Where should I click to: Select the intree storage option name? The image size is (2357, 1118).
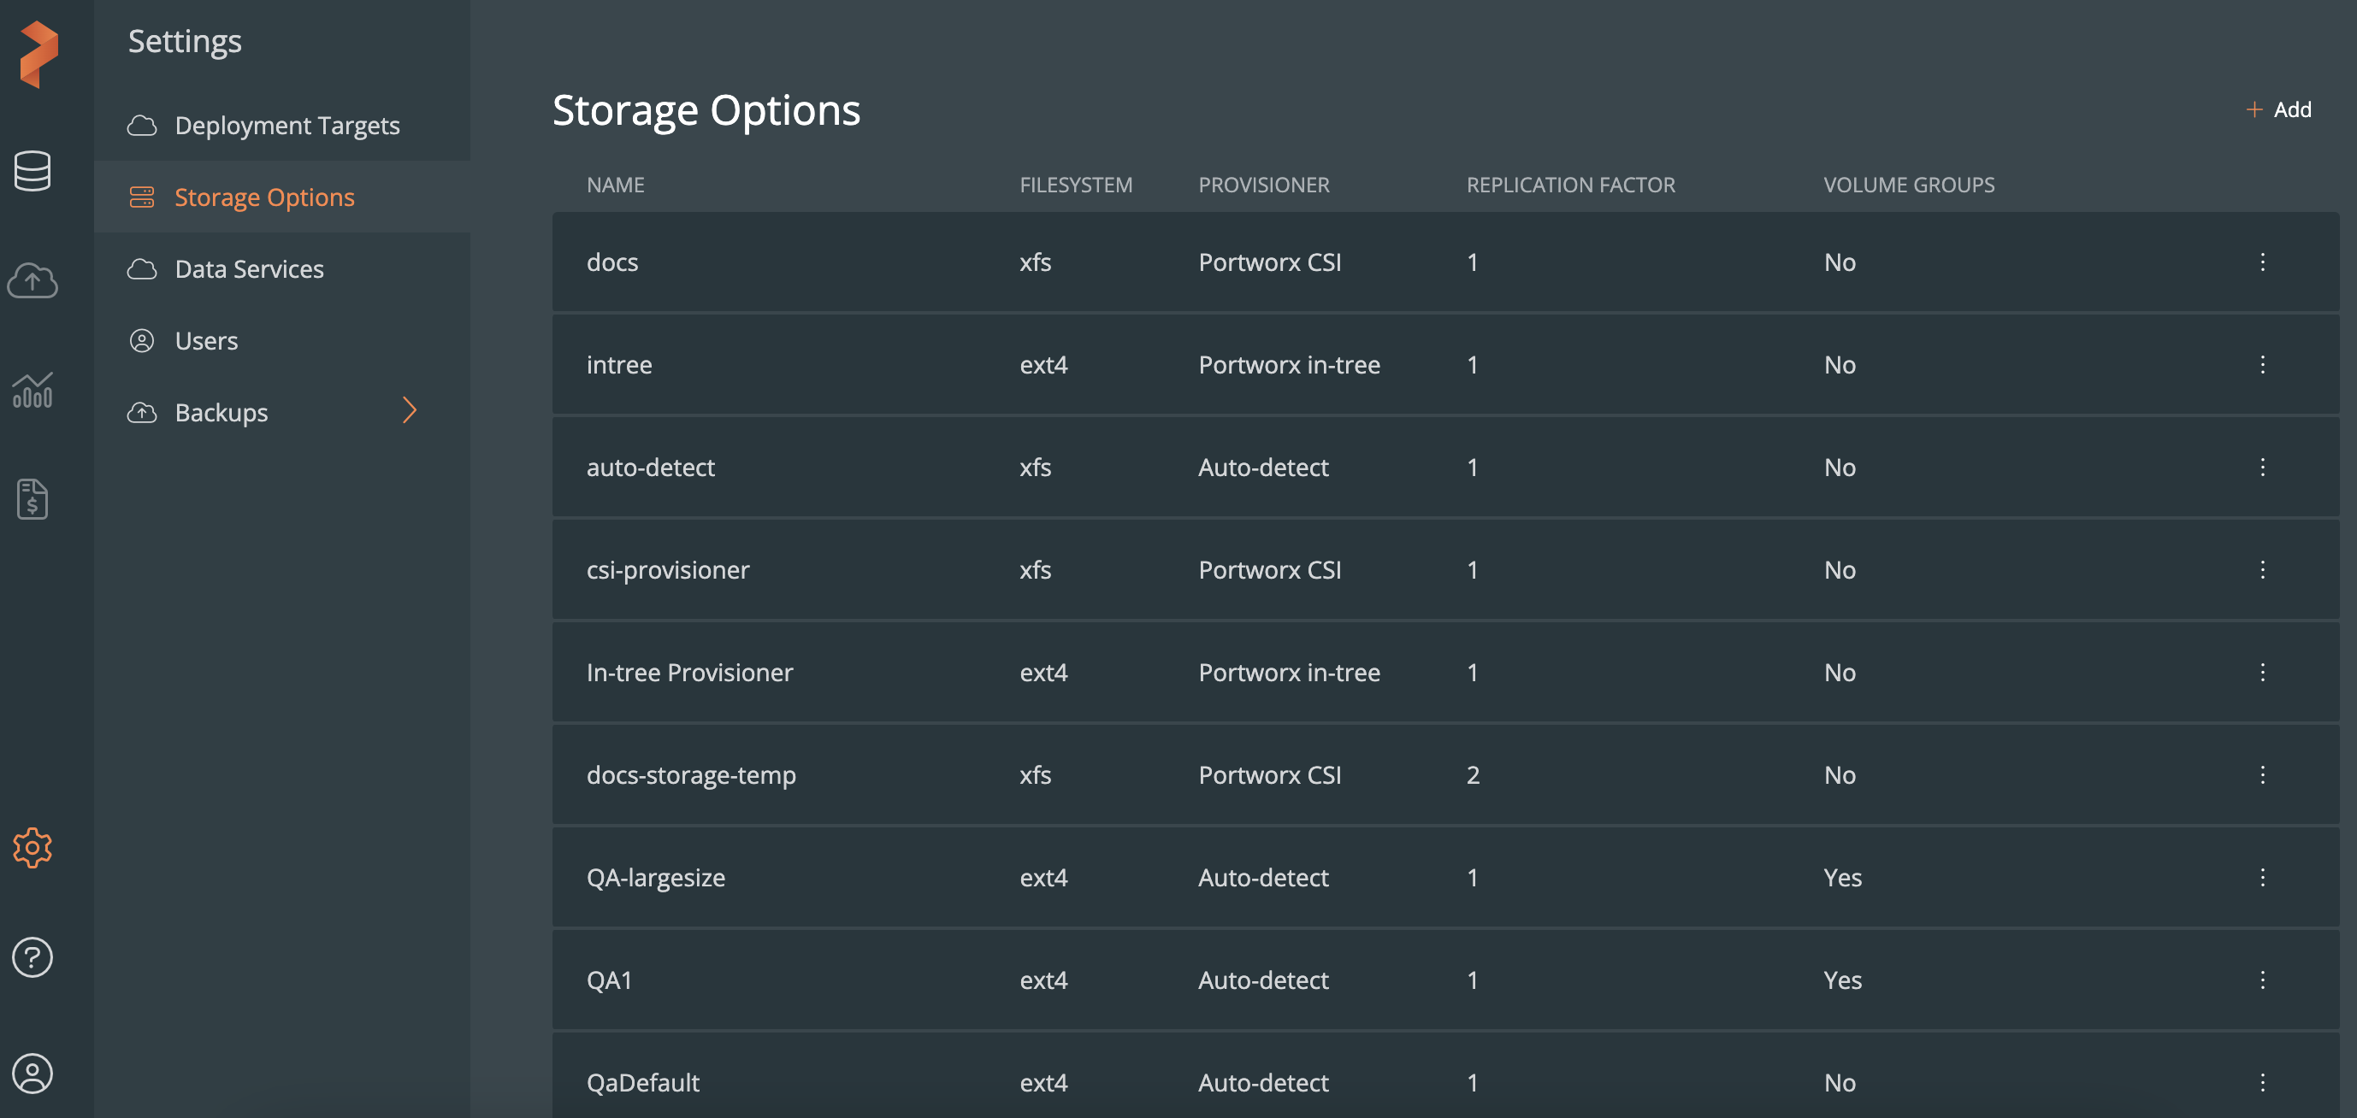[x=619, y=365]
